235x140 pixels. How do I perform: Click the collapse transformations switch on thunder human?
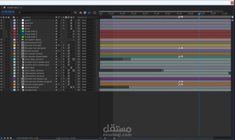(x=59, y=51)
